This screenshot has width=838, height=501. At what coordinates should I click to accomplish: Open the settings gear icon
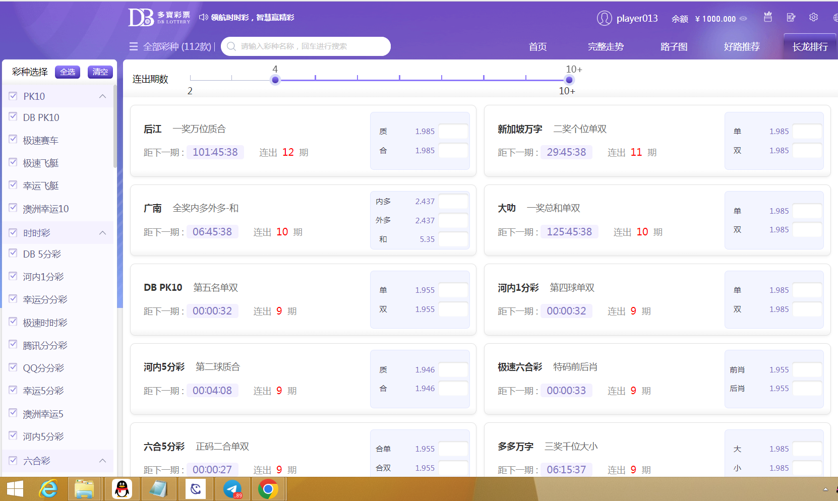tap(813, 17)
